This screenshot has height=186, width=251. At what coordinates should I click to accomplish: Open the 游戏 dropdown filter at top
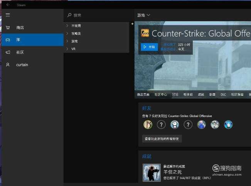[x=143, y=15]
